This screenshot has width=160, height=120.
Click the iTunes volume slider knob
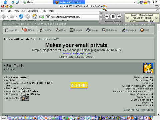tap(114, 22)
